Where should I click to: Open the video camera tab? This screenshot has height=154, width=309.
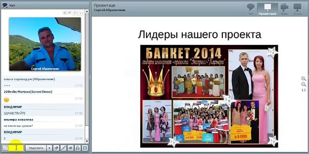click(x=284, y=9)
